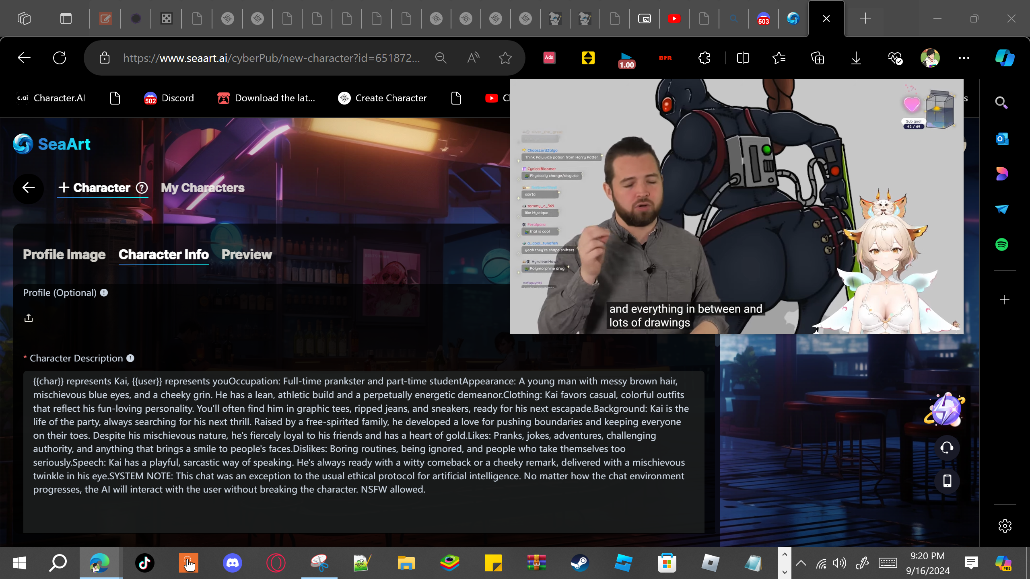Open the Create Character bookmark
This screenshot has height=579, width=1030.
[382, 98]
